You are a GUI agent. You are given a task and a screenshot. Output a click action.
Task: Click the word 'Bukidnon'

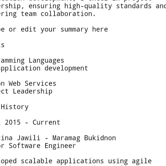(100, 138)
